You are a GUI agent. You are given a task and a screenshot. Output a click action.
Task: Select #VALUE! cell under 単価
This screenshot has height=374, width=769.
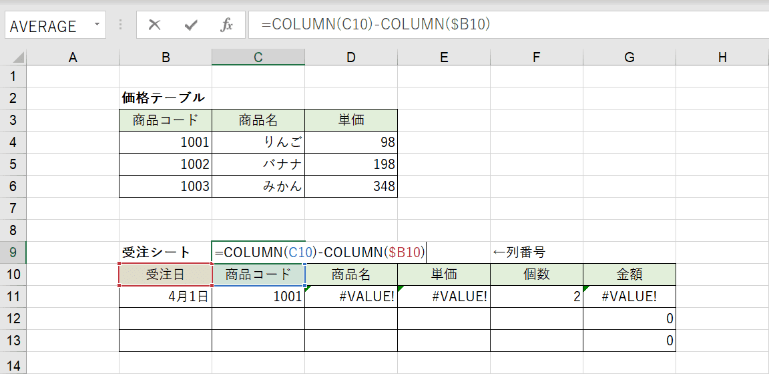click(443, 297)
